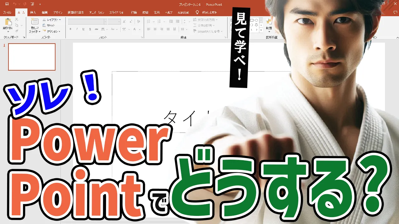Click the lightbulb 'Tell me' search icon
The height and width of the screenshot is (224, 399).
pyautogui.click(x=197, y=12)
